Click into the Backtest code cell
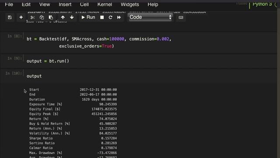The image size is (280, 158). click(150, 43)
